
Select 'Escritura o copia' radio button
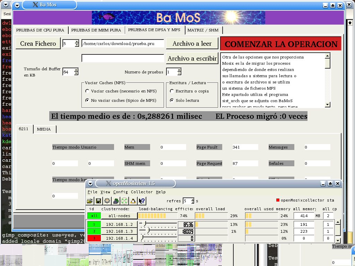[x=172, y=91]
